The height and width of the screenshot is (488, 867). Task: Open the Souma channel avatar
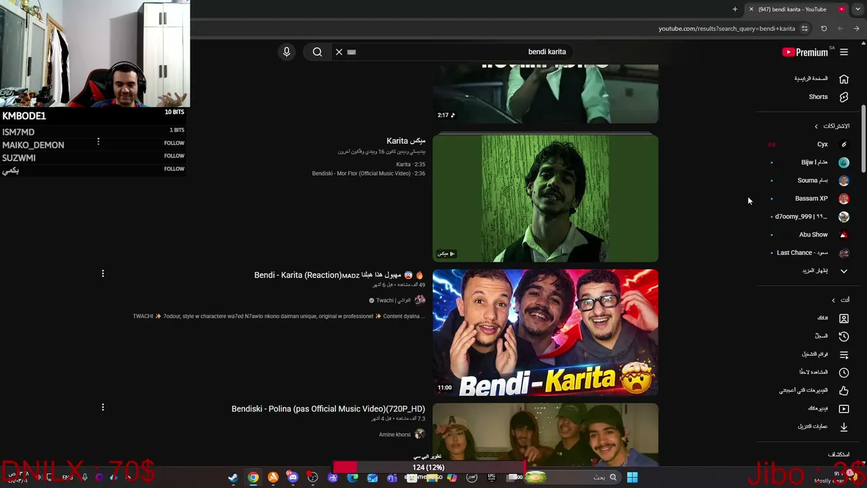click(844, 180)
